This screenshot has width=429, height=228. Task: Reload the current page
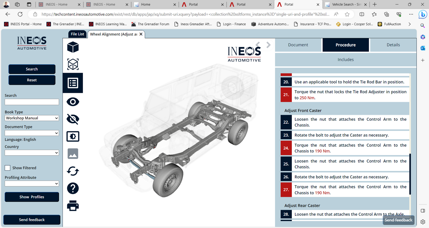pos(20,14)
